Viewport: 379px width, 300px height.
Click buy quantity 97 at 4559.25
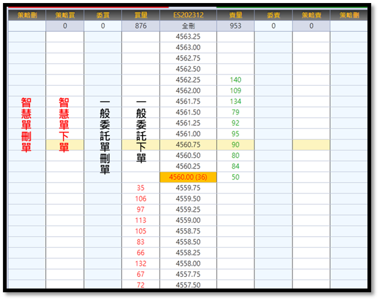point(141,209)
